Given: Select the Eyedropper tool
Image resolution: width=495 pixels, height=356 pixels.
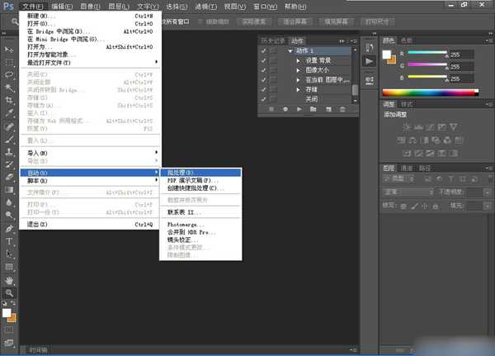Looking at the screenshot, I should tap(9, 114).
